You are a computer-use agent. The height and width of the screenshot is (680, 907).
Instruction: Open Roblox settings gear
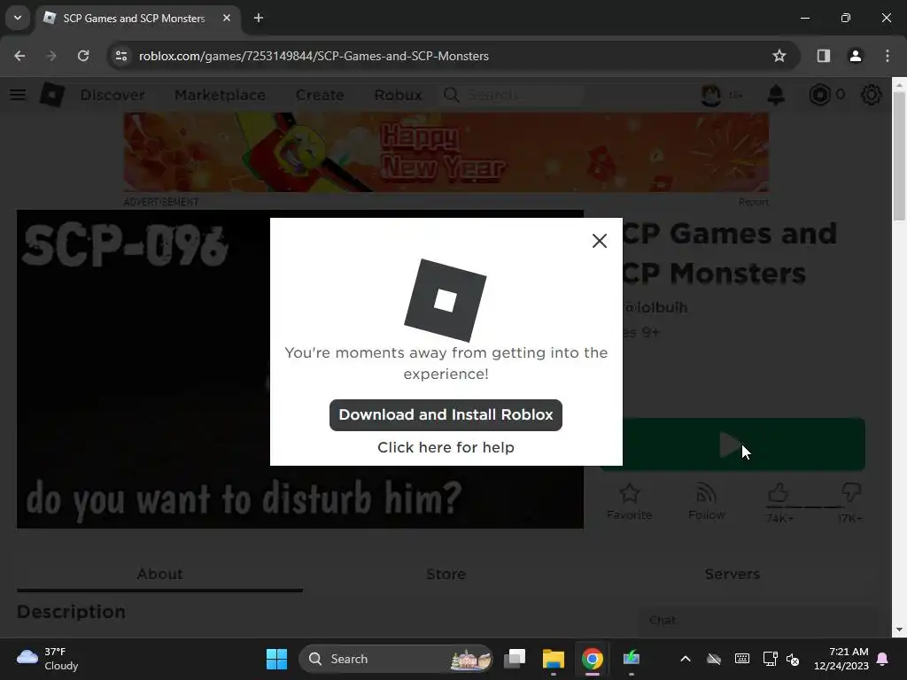click(x=872, y=95)
